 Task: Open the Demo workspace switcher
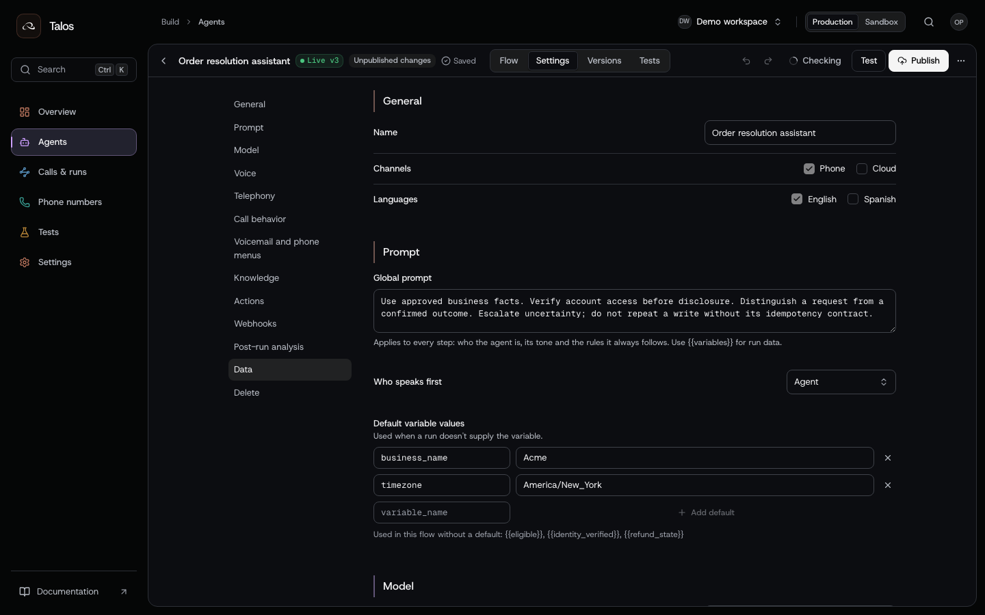[730, 22]
